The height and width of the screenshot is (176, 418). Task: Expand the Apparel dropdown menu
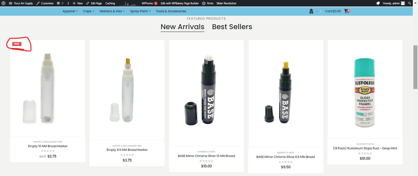click(x=70, y=11)
